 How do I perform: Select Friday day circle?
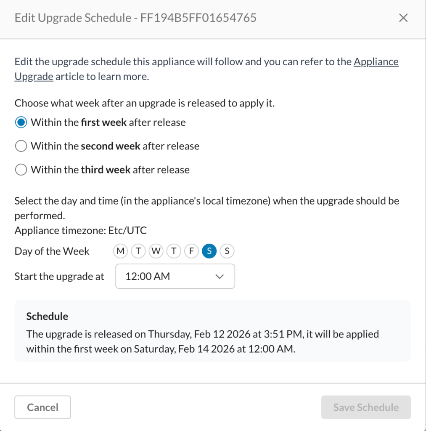click(191, 251)
